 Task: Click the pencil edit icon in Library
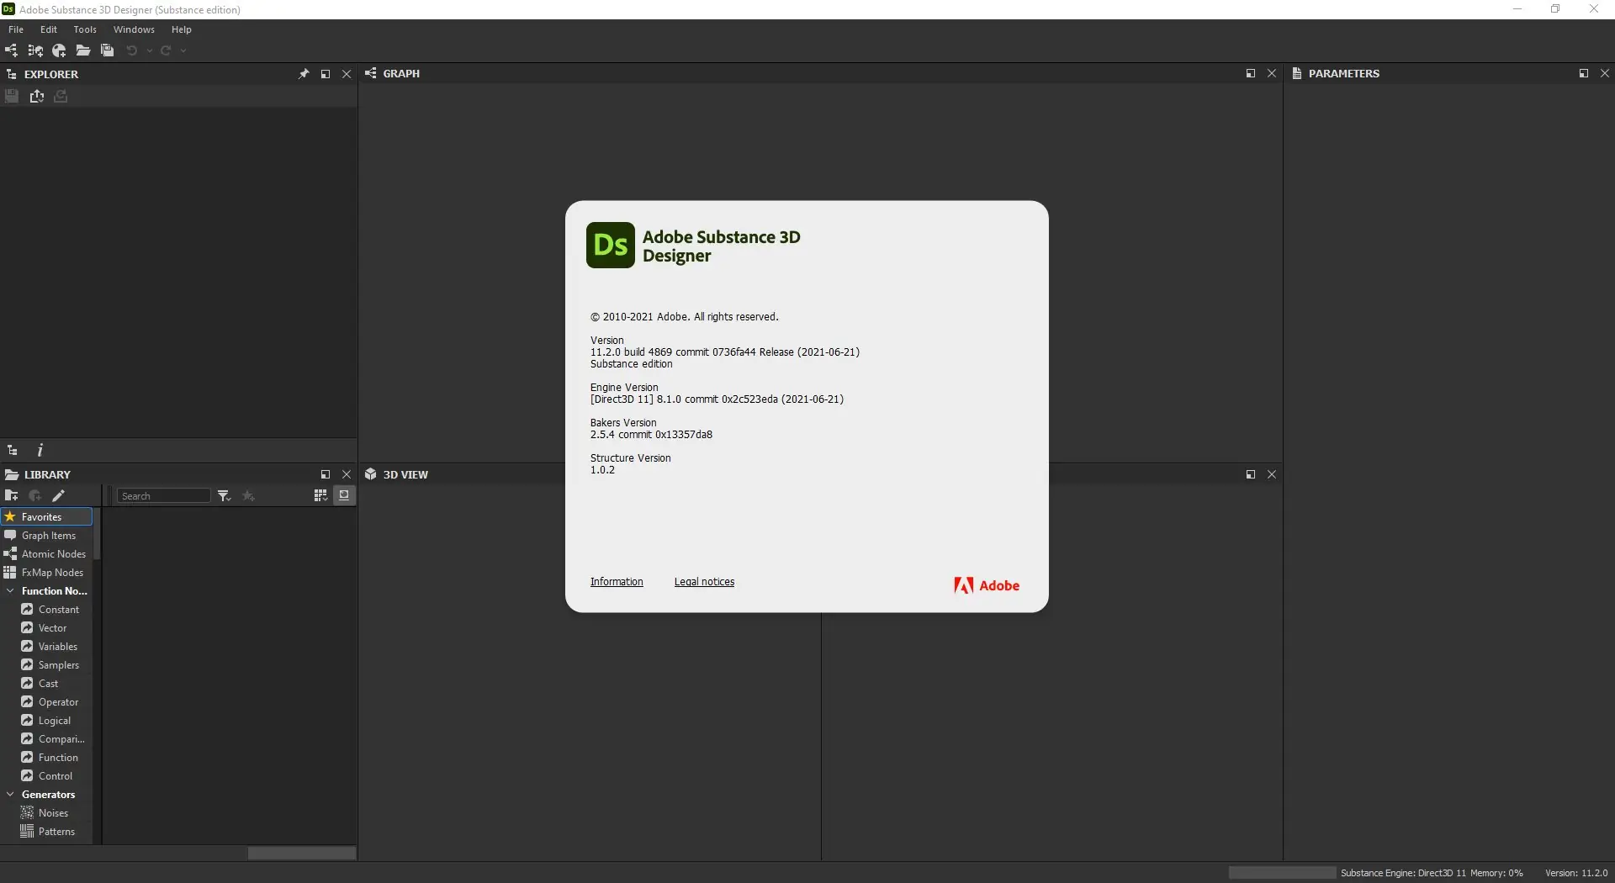[x=58, y=496]
